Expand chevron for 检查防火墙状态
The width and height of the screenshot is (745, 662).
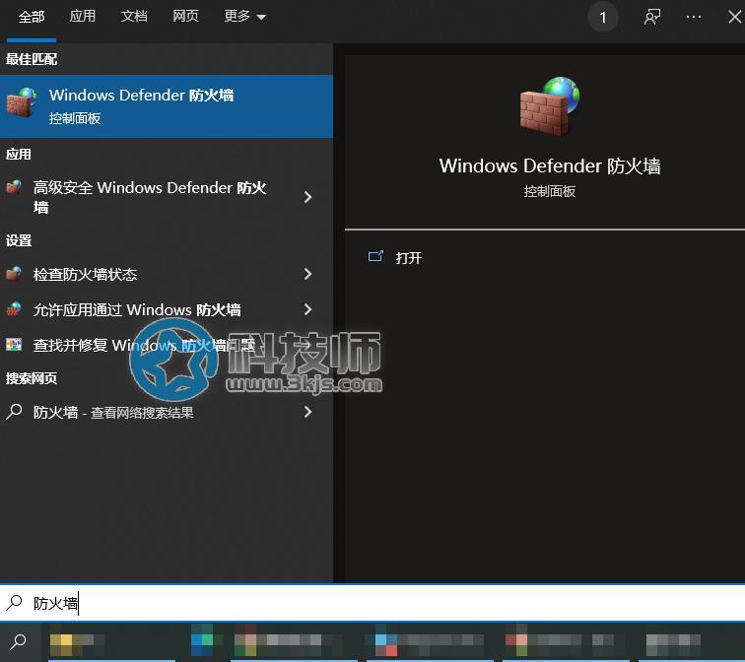pos(307,274)
